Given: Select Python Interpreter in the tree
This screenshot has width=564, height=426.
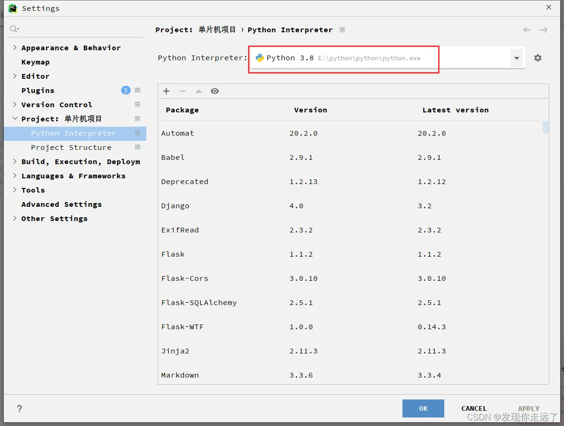Looking at the screenshot, I should click(75, 133).
